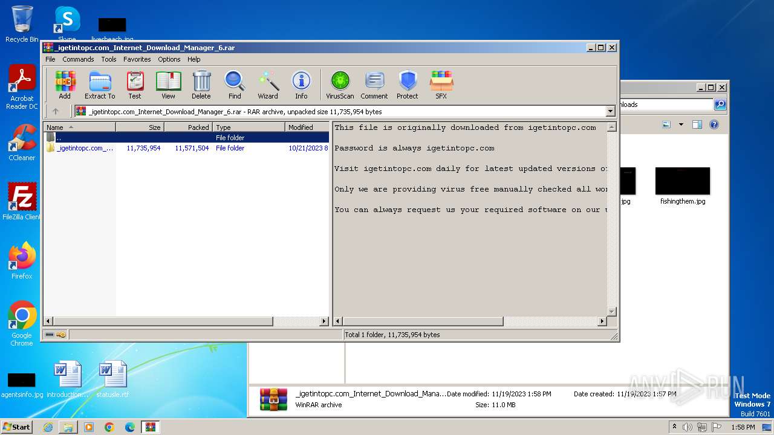
Task: Sort by Packed column header
Action: [x=189, y=127]
